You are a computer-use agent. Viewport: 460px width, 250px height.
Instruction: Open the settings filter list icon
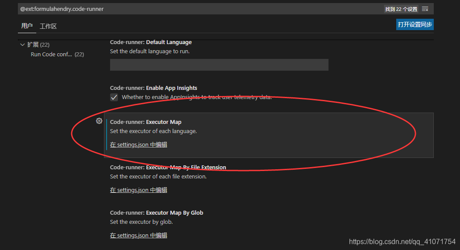(425, 9)
